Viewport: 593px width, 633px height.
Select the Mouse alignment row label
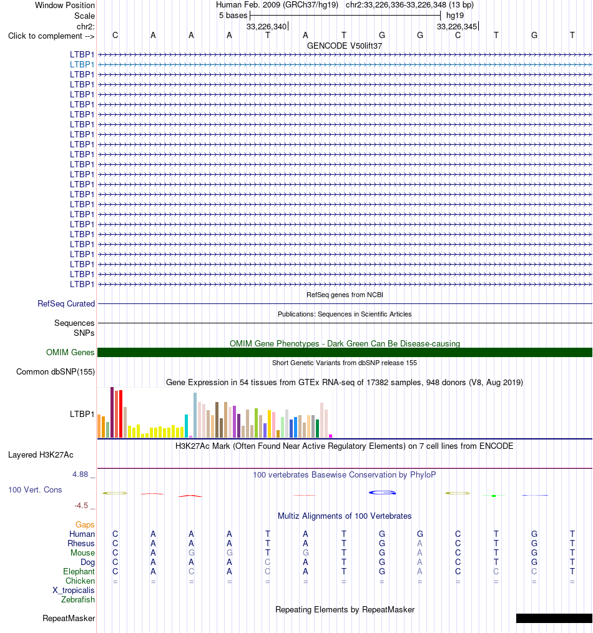83,552
